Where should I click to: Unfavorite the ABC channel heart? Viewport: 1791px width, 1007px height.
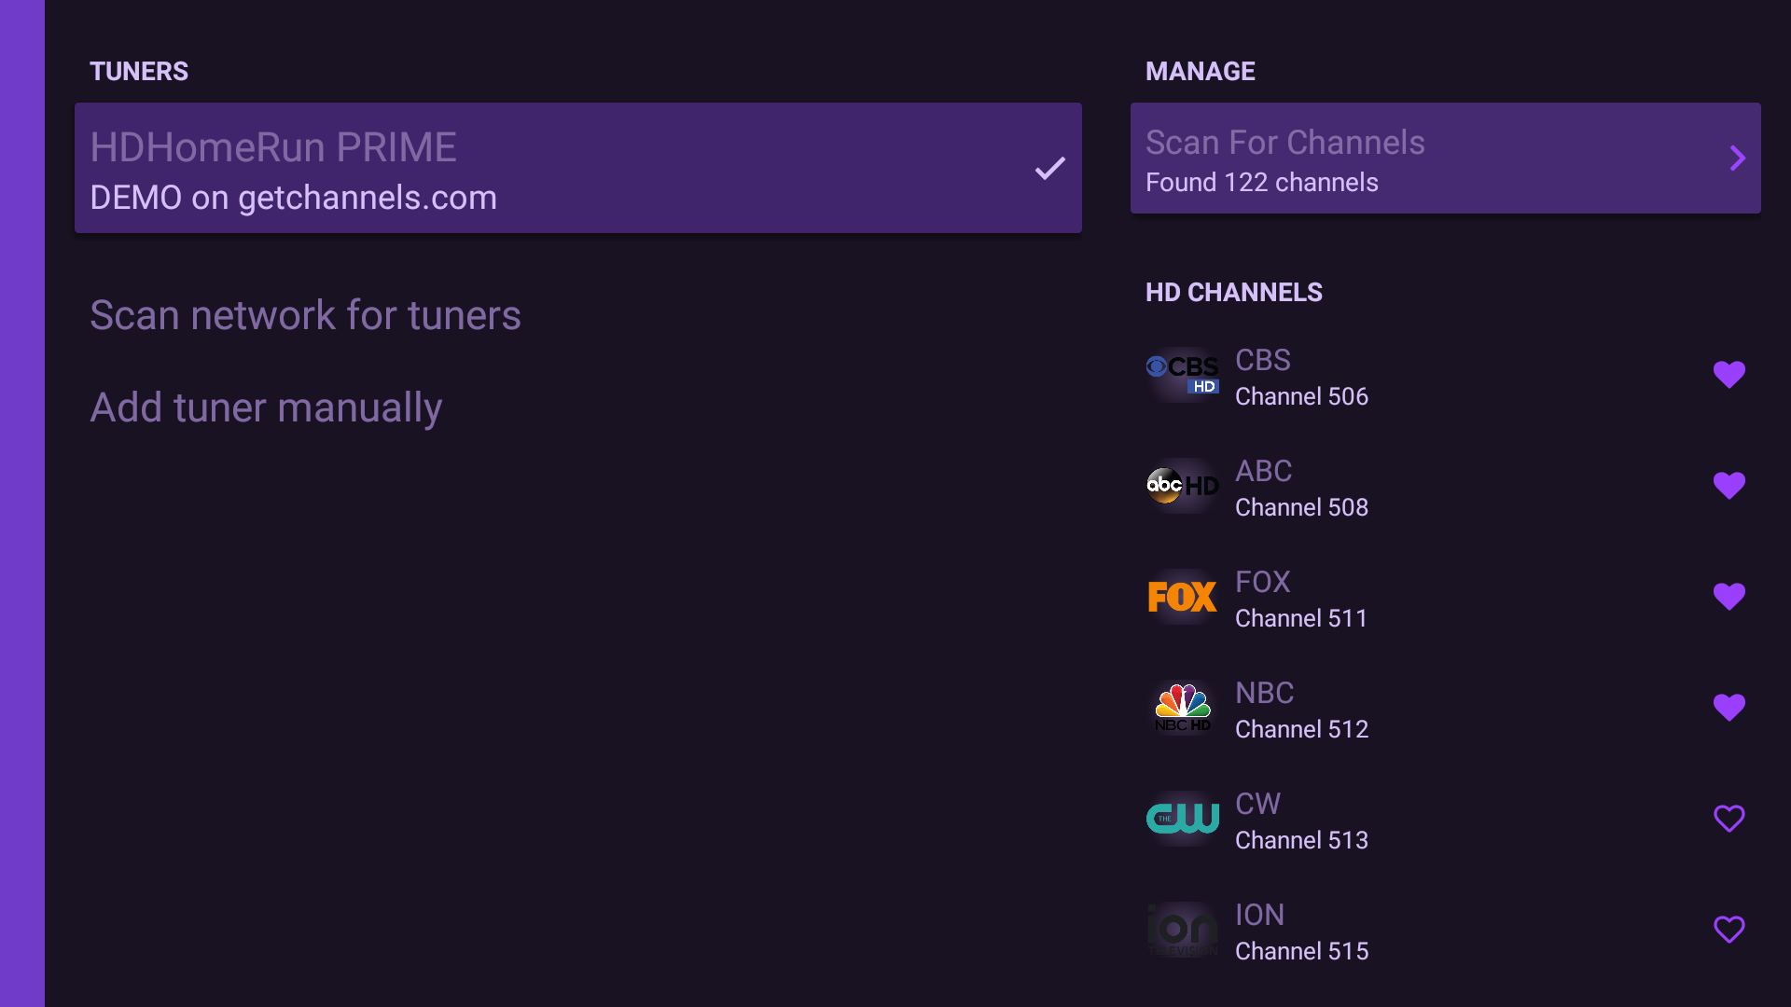coord(1729,486)
